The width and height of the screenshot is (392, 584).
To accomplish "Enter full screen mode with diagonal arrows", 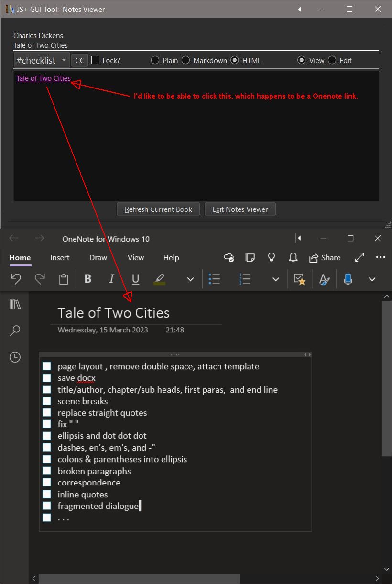I will [x=359, y=257].
